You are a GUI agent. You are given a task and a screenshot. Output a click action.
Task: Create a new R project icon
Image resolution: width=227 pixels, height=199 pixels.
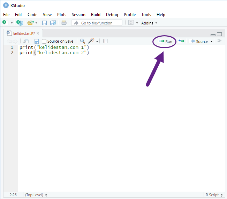coord(20,23)
